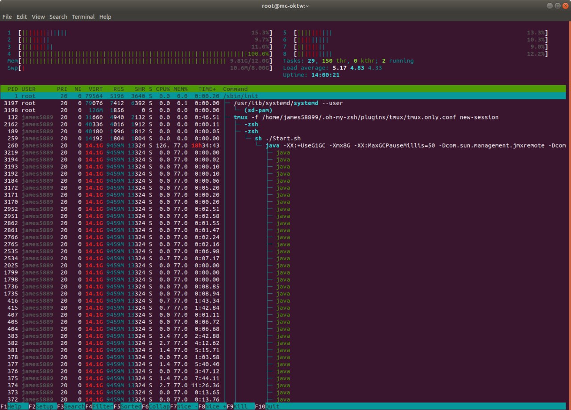Screen dimensions: 571x410
Task: Click the Mem usage meter bar
Action: [x=140, y=61]
